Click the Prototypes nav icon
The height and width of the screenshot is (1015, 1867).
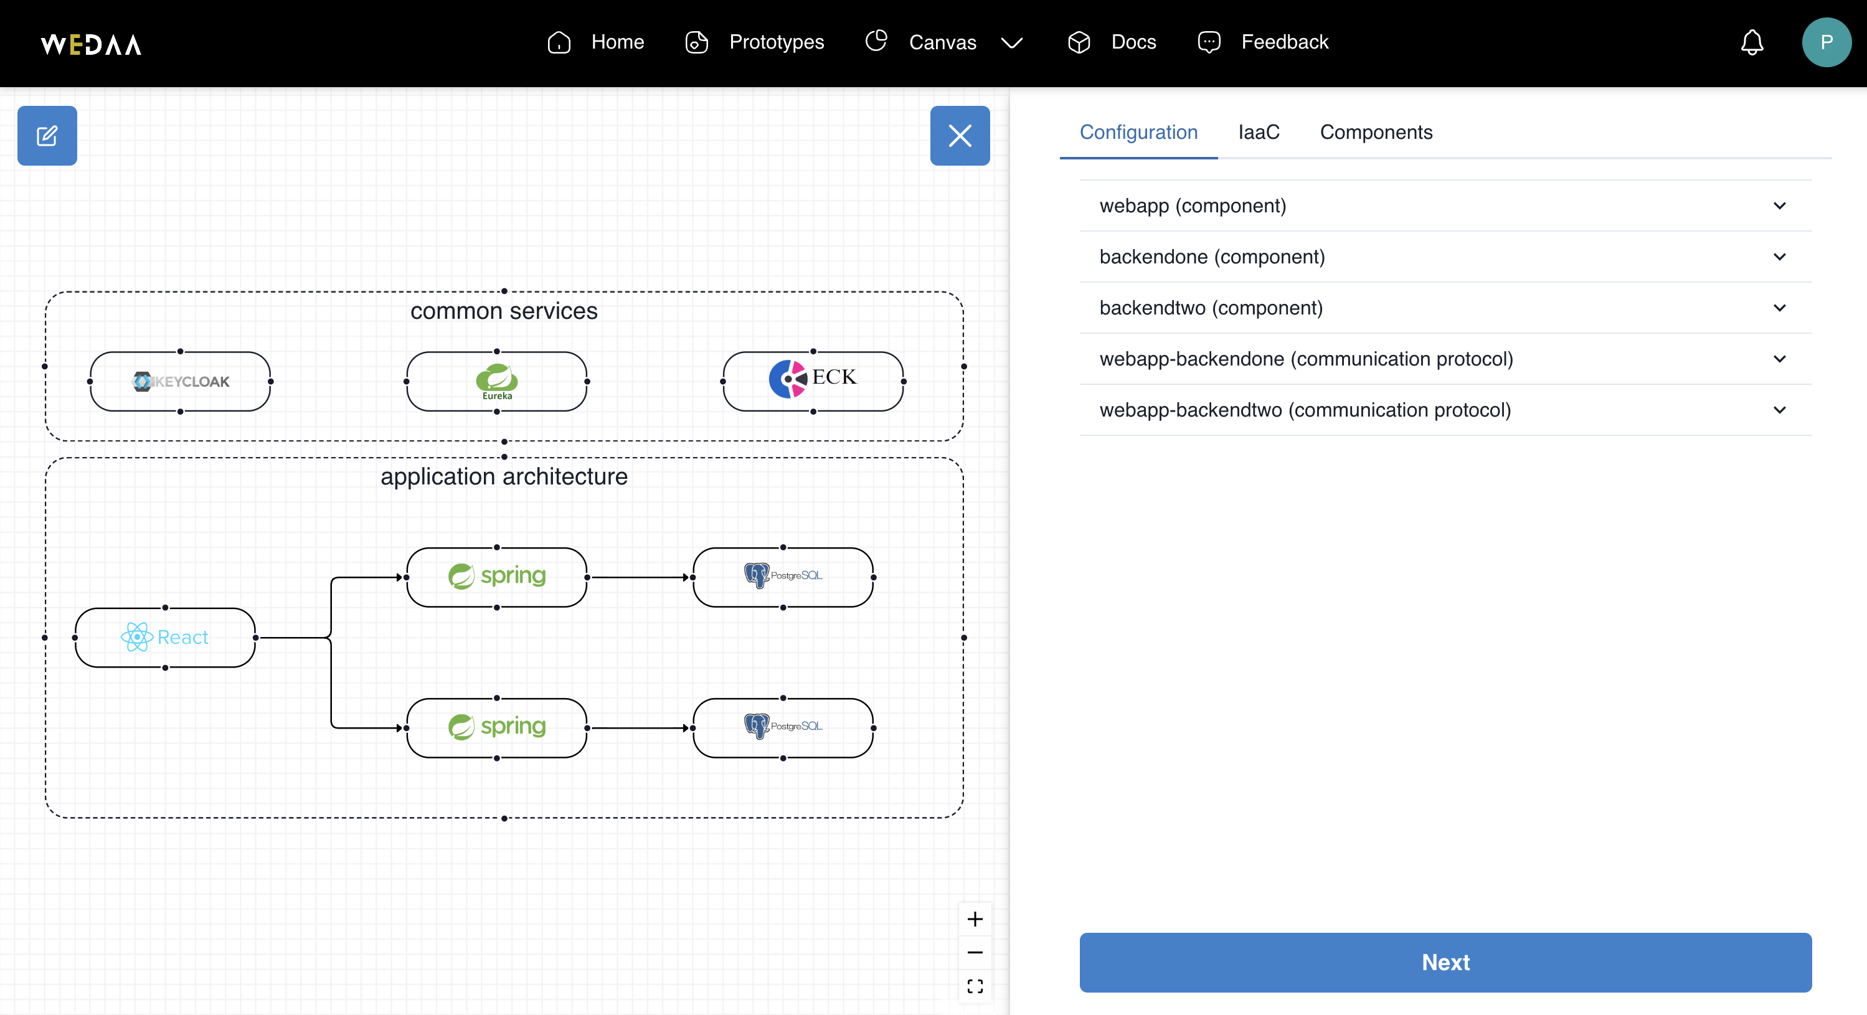coord(696,42)
